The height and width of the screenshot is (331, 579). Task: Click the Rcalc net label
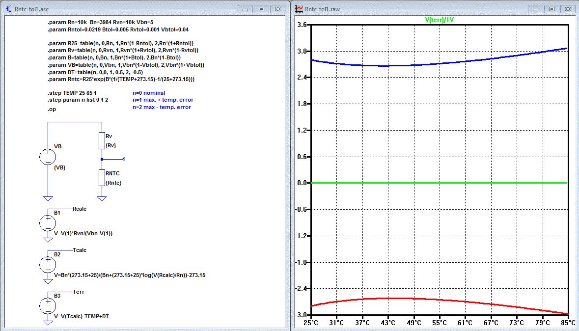(x=79, y=209)
